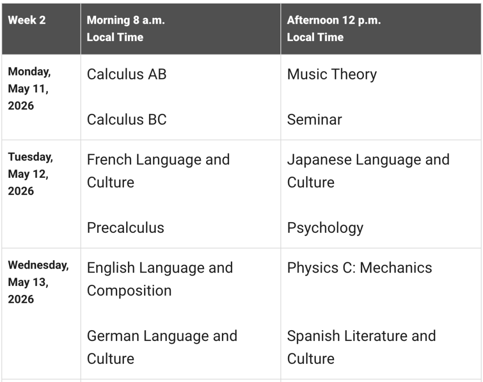Select the Precalculus exam entry
Screen dimensions: 483x382
point(125,228)
